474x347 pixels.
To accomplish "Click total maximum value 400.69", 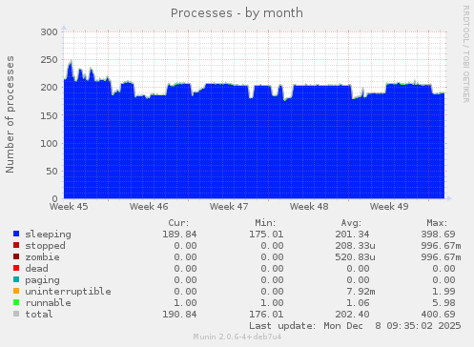I will point(438,315).
